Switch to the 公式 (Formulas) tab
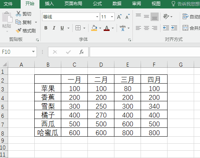200x158 pixels. (97, 4)
